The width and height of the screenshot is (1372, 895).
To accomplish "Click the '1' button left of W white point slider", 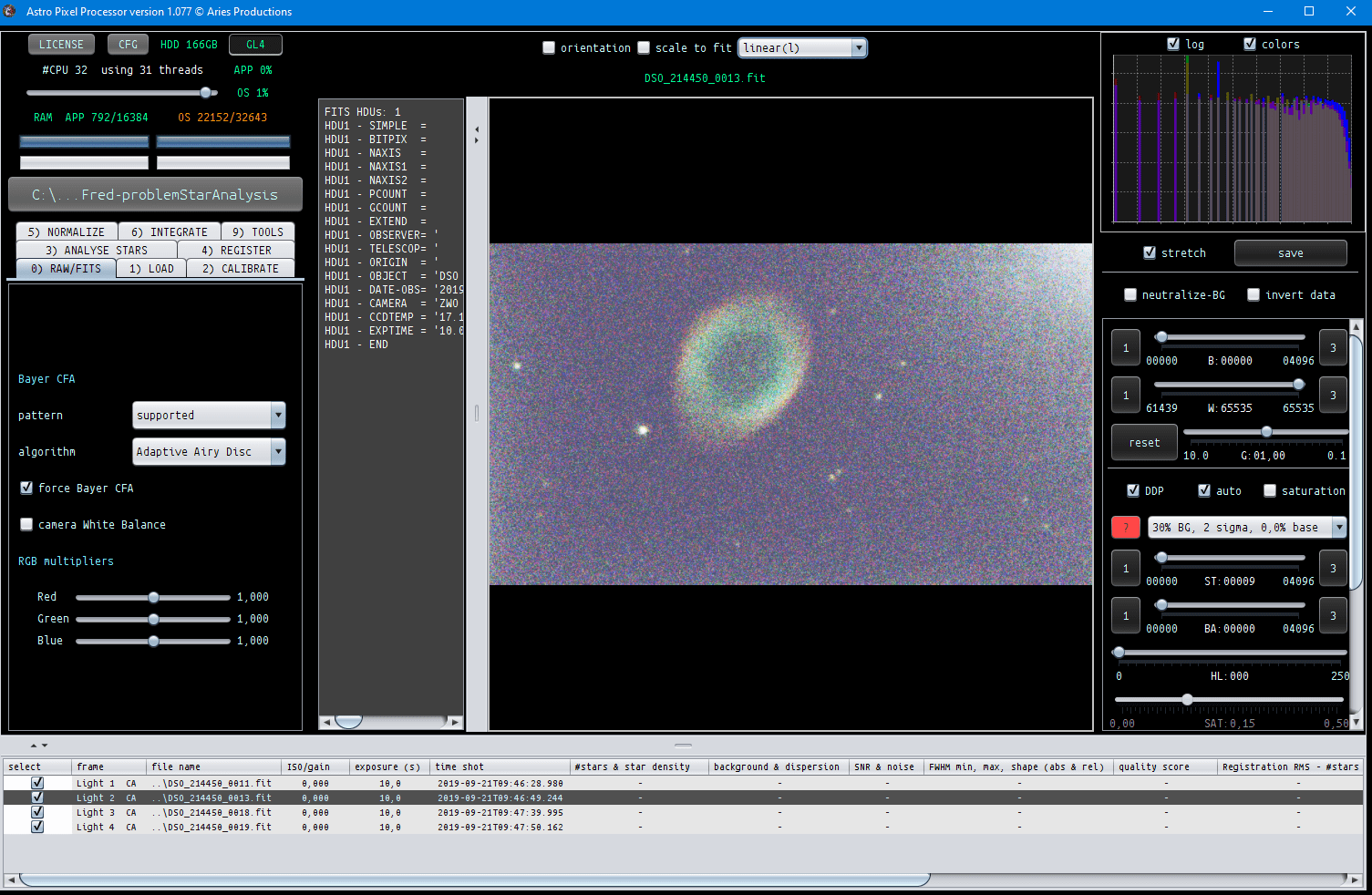I will [x=1126, y=395].
